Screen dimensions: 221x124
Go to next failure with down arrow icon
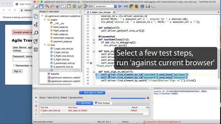coord(36,114)
